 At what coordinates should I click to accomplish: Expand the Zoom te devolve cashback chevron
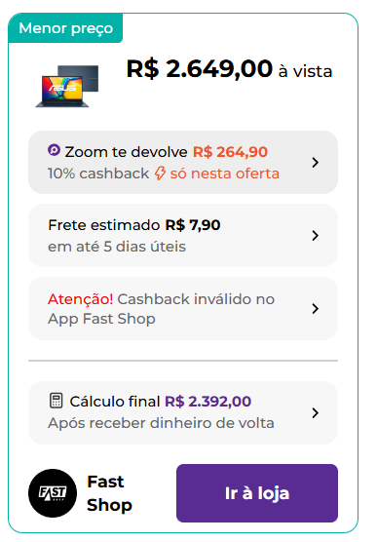(315, 163)
